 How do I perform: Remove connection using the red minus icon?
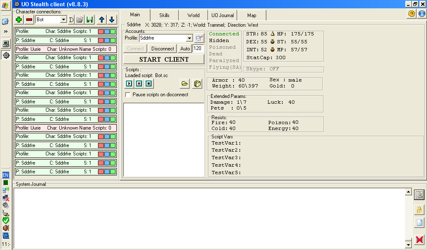coord(29,20)
